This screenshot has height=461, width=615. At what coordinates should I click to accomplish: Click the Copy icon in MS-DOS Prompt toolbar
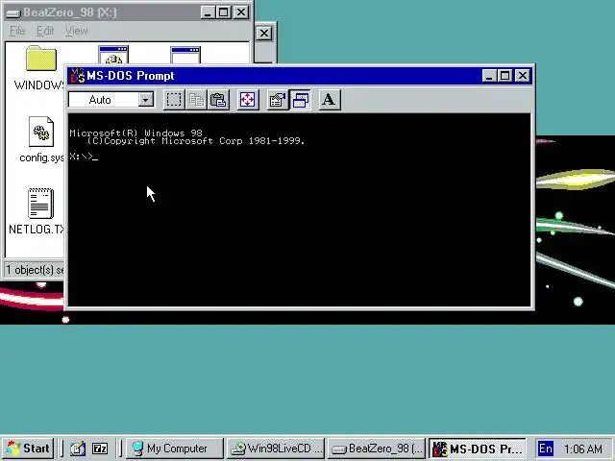click(196, 100)
